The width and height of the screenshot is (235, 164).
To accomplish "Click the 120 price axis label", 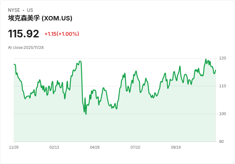I will 223,58.
